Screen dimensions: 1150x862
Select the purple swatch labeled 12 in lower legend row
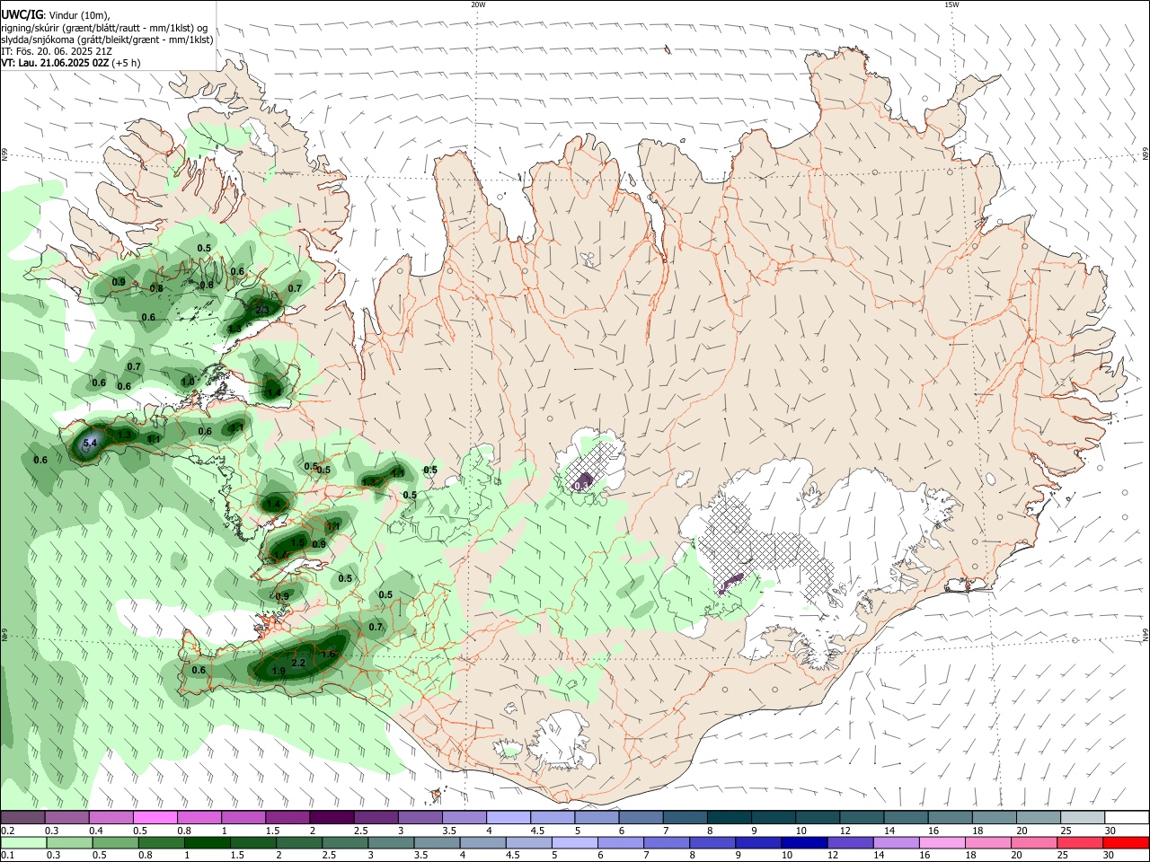848,842
